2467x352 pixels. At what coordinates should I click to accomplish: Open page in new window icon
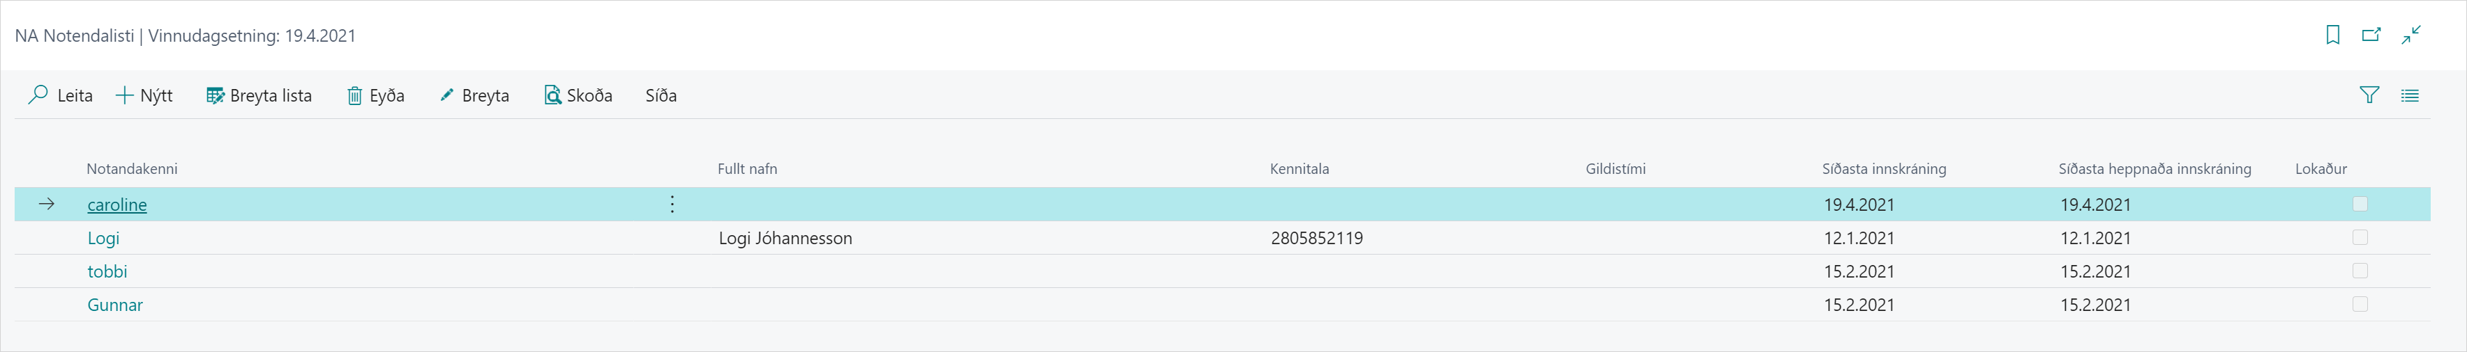[2371, 35]
